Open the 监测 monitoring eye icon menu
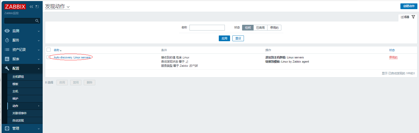Viewport: 419px width, 133px height. click(7, 31)
